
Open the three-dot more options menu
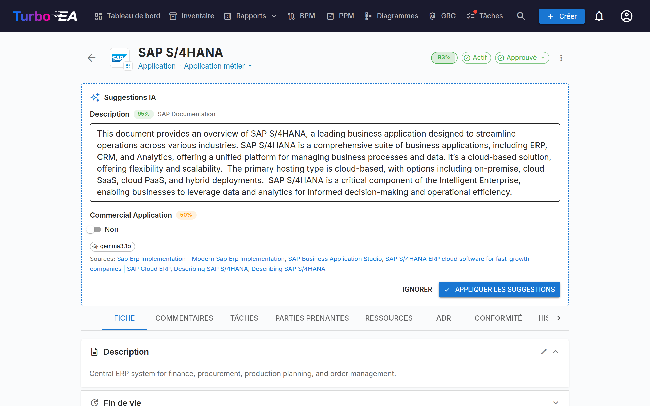561,58
